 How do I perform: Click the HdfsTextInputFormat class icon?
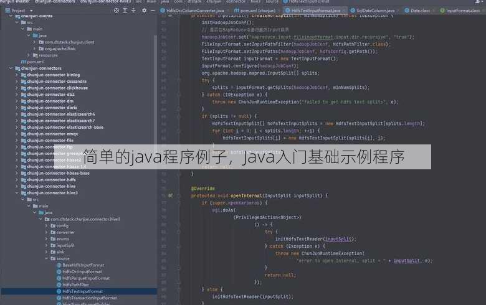pyautogui.click(x=59, y=291)
